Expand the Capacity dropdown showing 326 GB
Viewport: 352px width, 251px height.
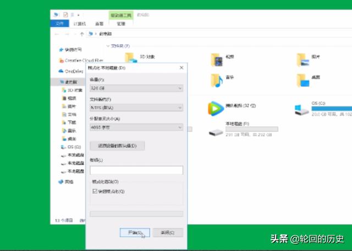[x=136, y=88]
